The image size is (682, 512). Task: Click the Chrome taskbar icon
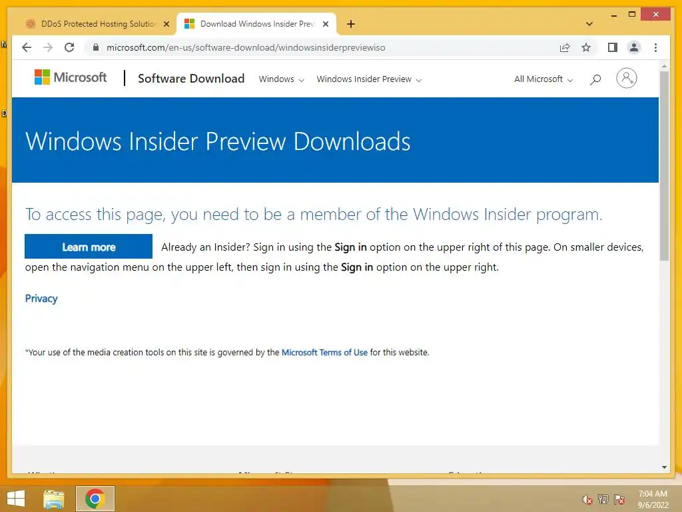point(95,499)
